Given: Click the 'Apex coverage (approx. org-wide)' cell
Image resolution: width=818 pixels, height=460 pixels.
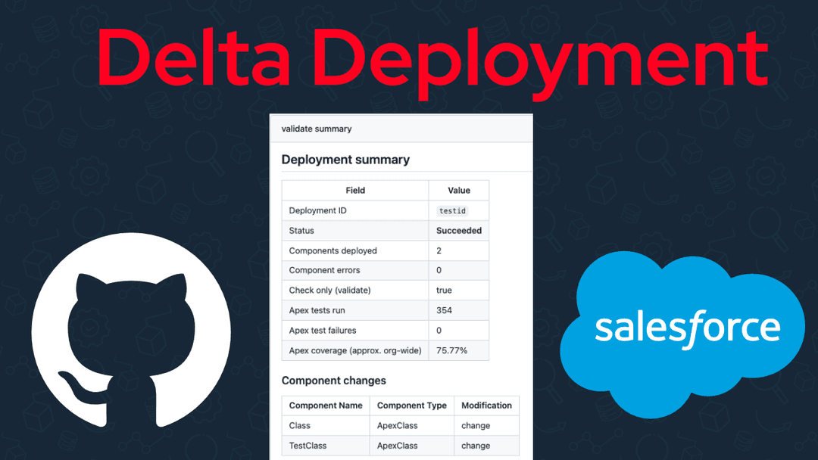Looking at the screenshot, I should [355, 350].
